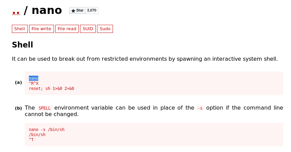
Task: Click the ^T code line
Action: tap(31, 139)
